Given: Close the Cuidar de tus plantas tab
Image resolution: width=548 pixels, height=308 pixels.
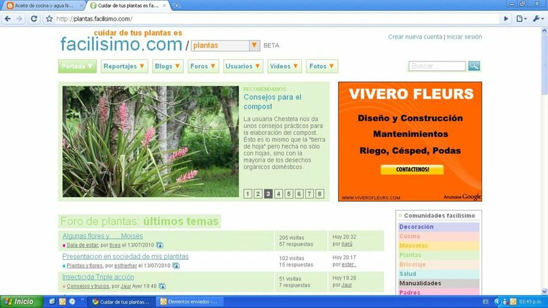Looking at the screenshot, I should pos(164,5).
